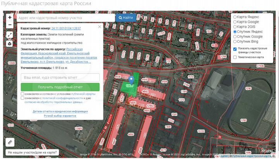Enable the Тематическая карта checkbox
This screenshot has width=279, height=159.
pyautogui.click(x=235, y=57)
